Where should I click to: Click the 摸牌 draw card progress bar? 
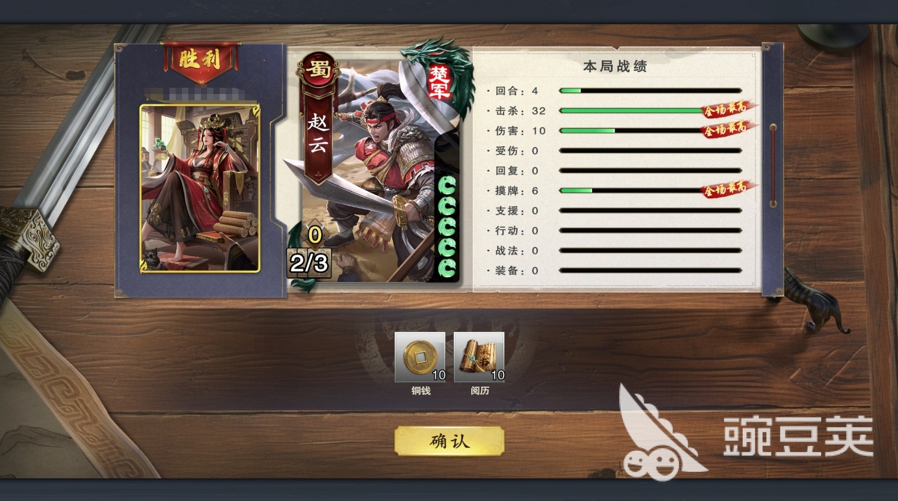[x=650, y=191]
